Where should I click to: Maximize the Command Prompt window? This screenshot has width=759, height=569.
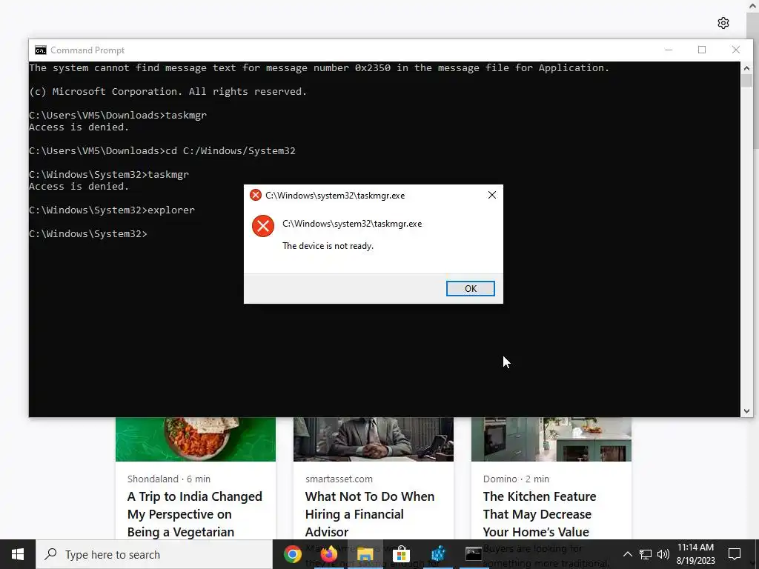click(702, 50)
